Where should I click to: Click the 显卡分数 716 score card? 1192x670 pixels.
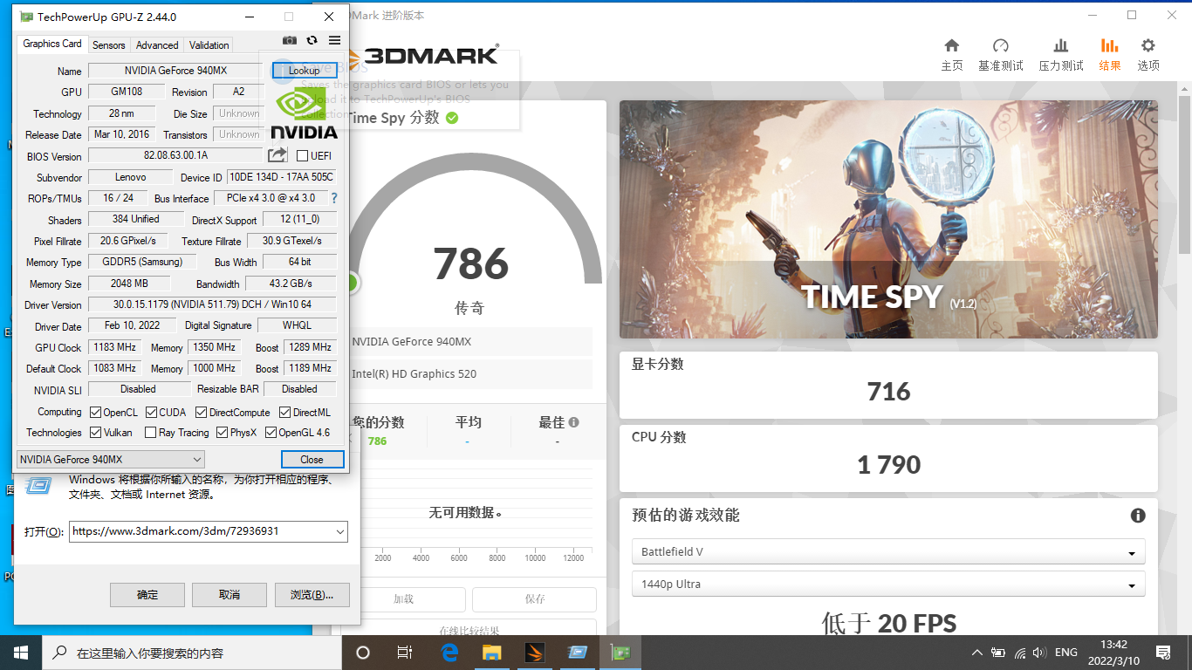point(888,384)
